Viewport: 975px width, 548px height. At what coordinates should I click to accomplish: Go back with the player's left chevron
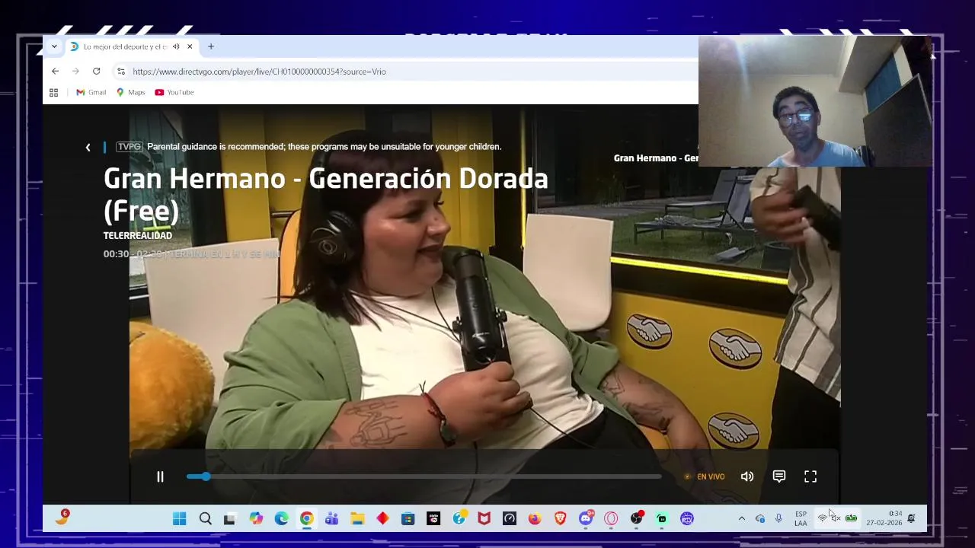pos(88,147)
